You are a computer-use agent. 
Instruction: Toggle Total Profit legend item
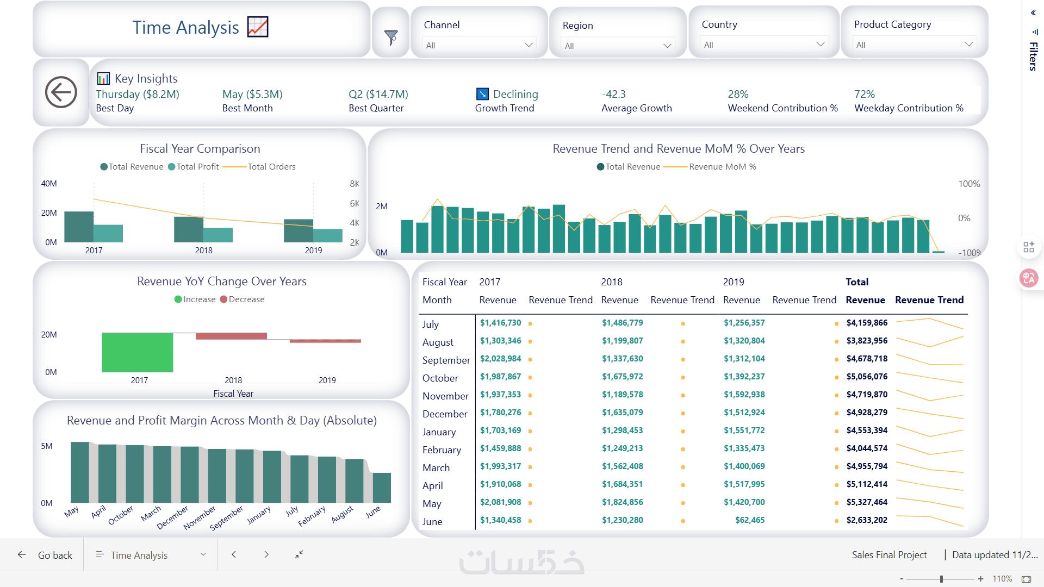194,167
